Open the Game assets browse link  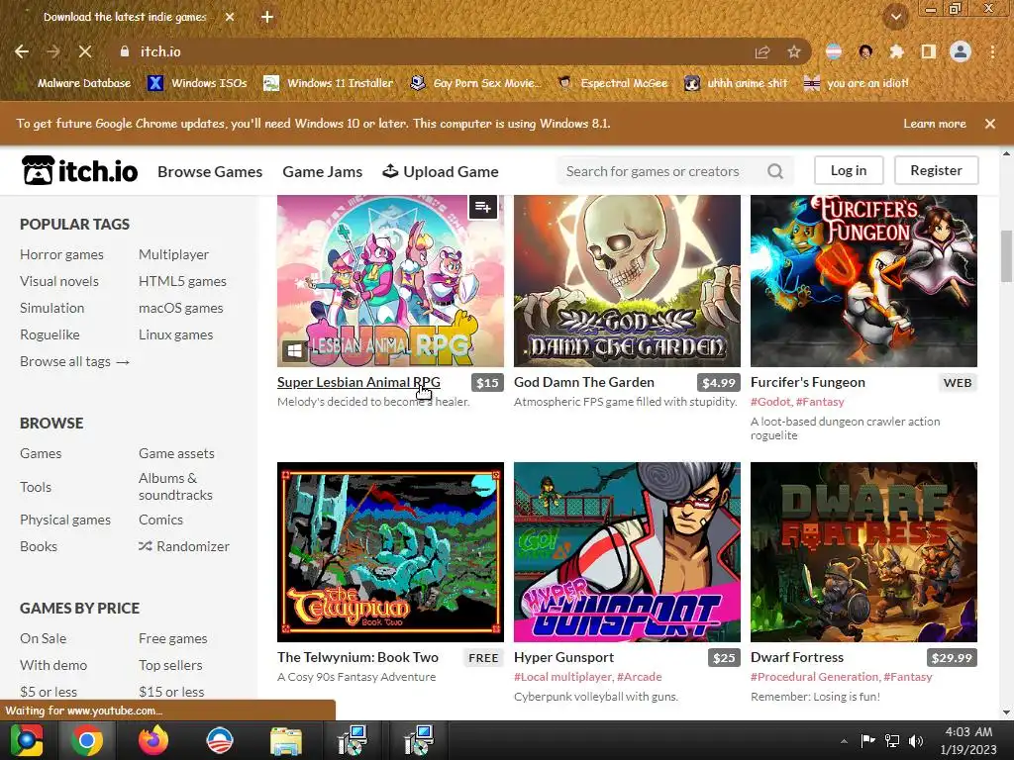176,453
